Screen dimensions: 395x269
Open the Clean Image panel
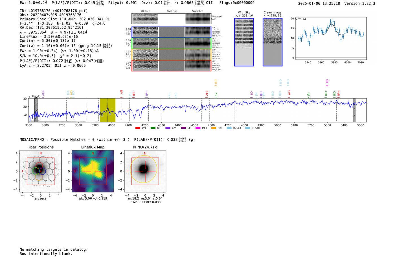tap(273, 42)
